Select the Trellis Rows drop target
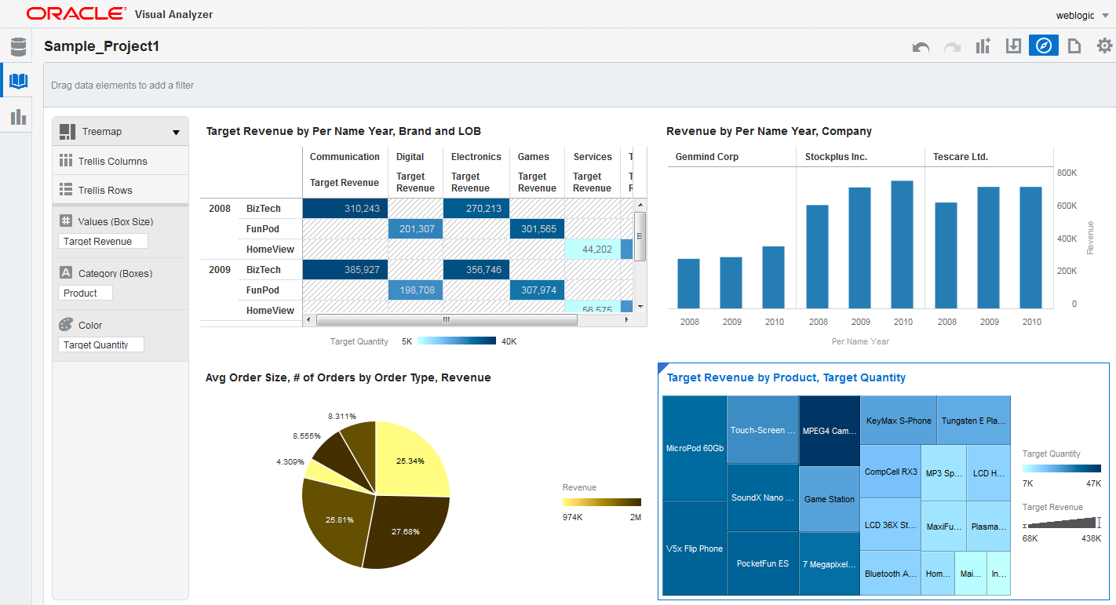The image size is (1116, 605). (x=121, y=190)
